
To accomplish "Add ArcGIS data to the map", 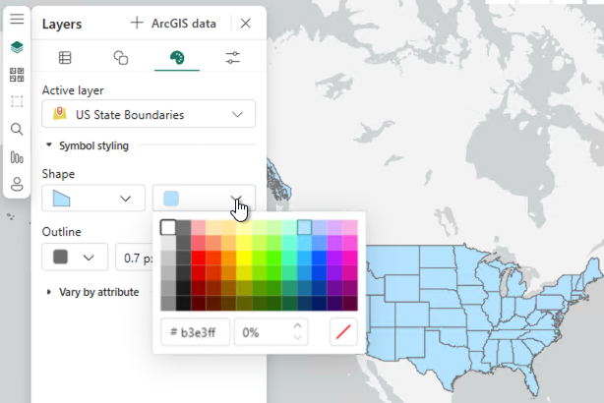I will [173, 24].
